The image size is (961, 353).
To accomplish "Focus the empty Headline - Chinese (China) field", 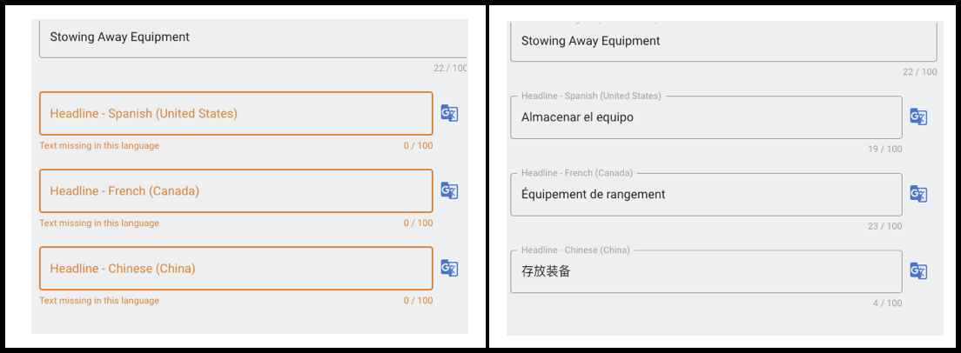I will point(235,269).
